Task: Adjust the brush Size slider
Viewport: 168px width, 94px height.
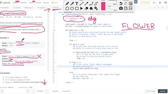Action: 113,8
